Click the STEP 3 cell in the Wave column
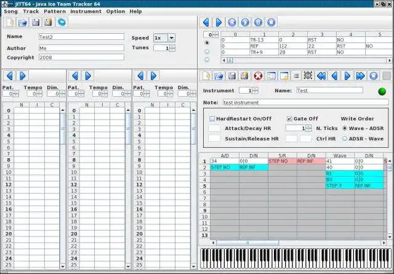 point(340,186)
